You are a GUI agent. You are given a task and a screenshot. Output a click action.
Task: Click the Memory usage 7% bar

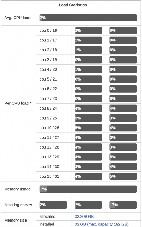88,189
